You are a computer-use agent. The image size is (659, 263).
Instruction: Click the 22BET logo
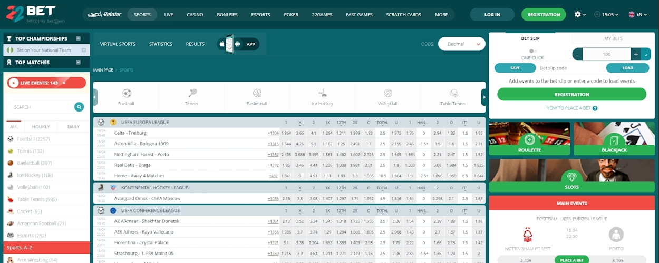coord(35,14)
